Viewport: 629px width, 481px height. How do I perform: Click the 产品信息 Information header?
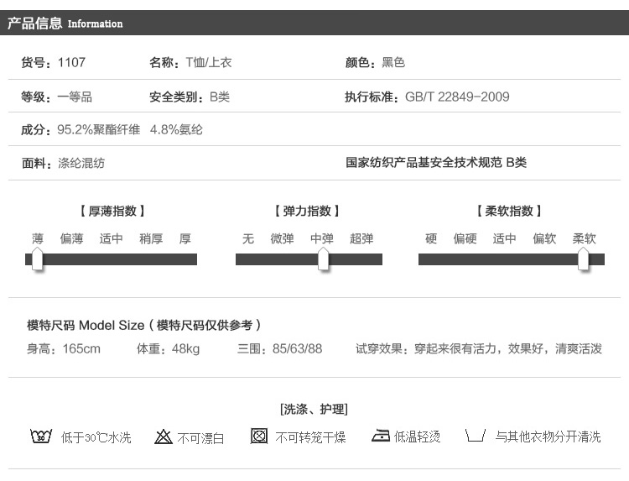pyautogui.click(x=65, y=24)
